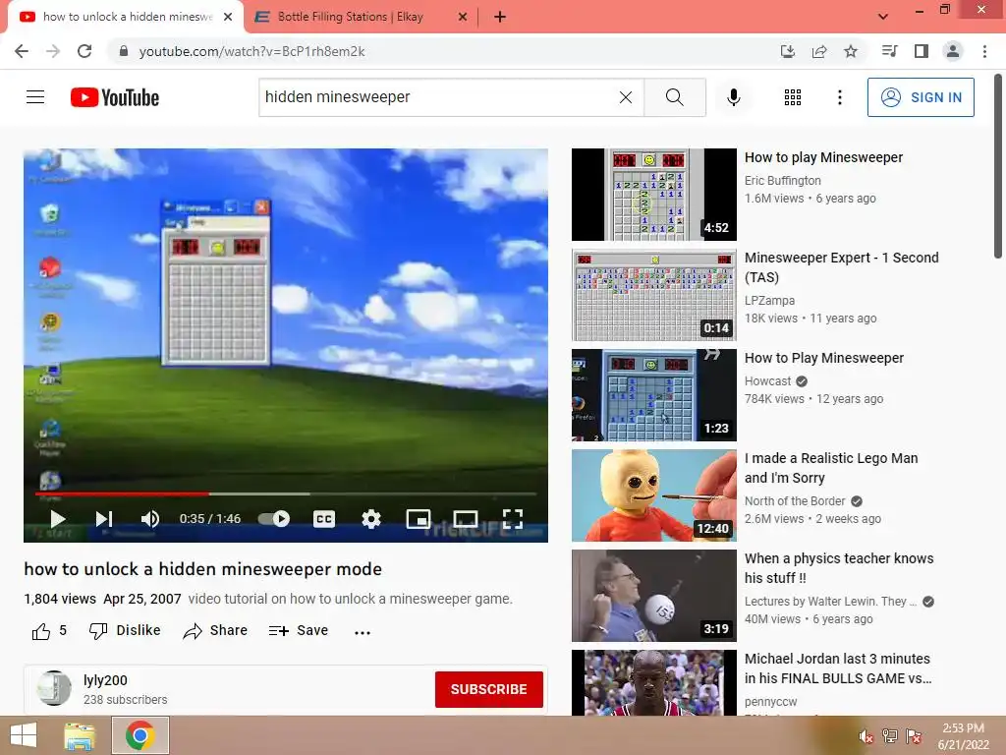Image resolution: width=1006 pixels, height=755 pixels.
Task: Go back in browser history
Action: pyautogui.click(x=22, y=51)
